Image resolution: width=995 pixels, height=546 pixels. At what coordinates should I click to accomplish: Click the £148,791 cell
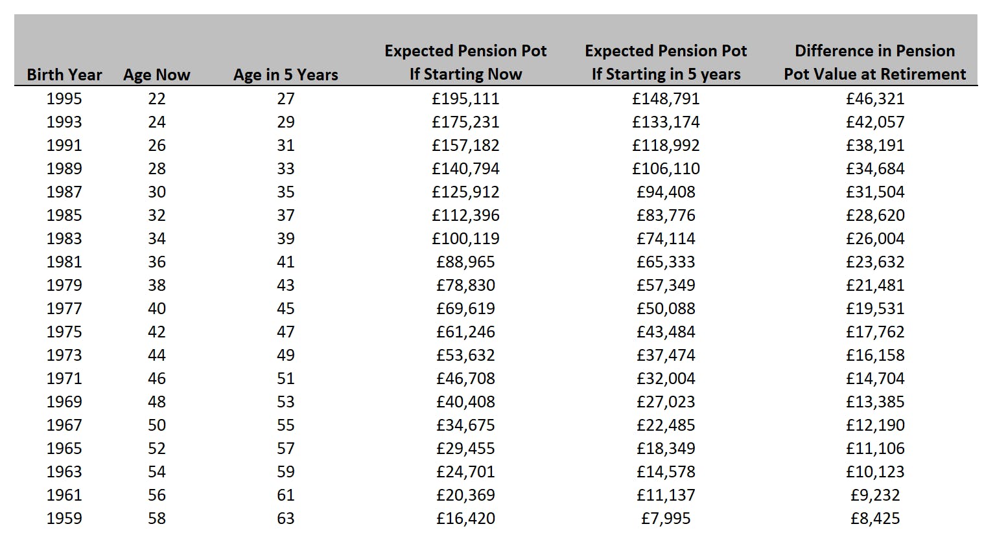[666, 98]
